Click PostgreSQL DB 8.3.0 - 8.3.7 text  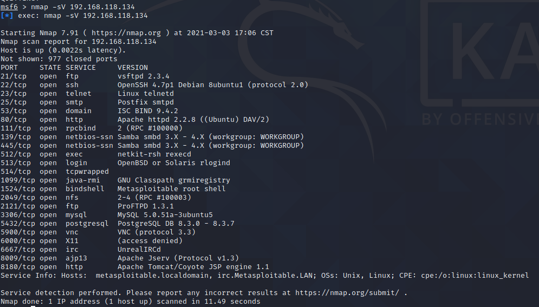coord(176,224)
